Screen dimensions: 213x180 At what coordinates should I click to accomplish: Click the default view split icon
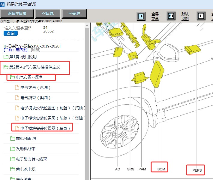[171, 16]
